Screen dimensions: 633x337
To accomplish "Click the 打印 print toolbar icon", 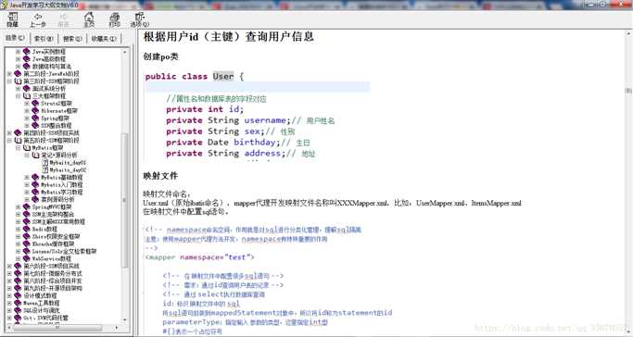I will 115,19.
